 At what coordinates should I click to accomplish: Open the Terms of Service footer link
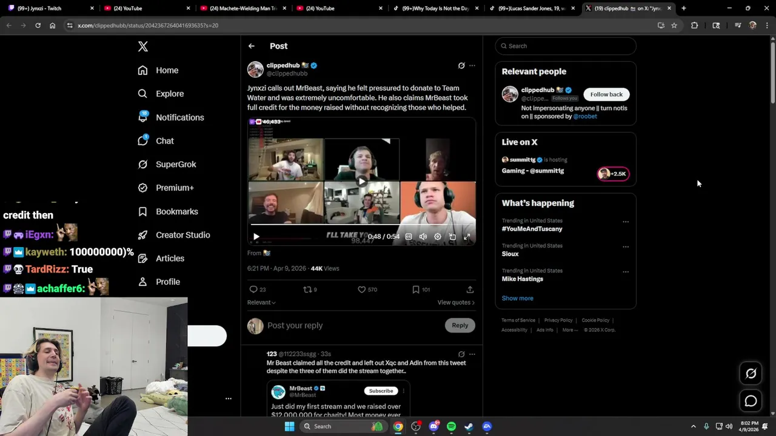tap(518, 320)
